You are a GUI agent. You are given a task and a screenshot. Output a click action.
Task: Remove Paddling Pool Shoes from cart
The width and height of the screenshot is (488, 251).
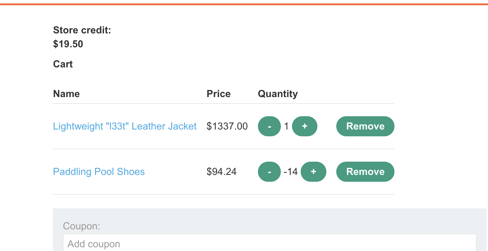[x=365, y=172]
